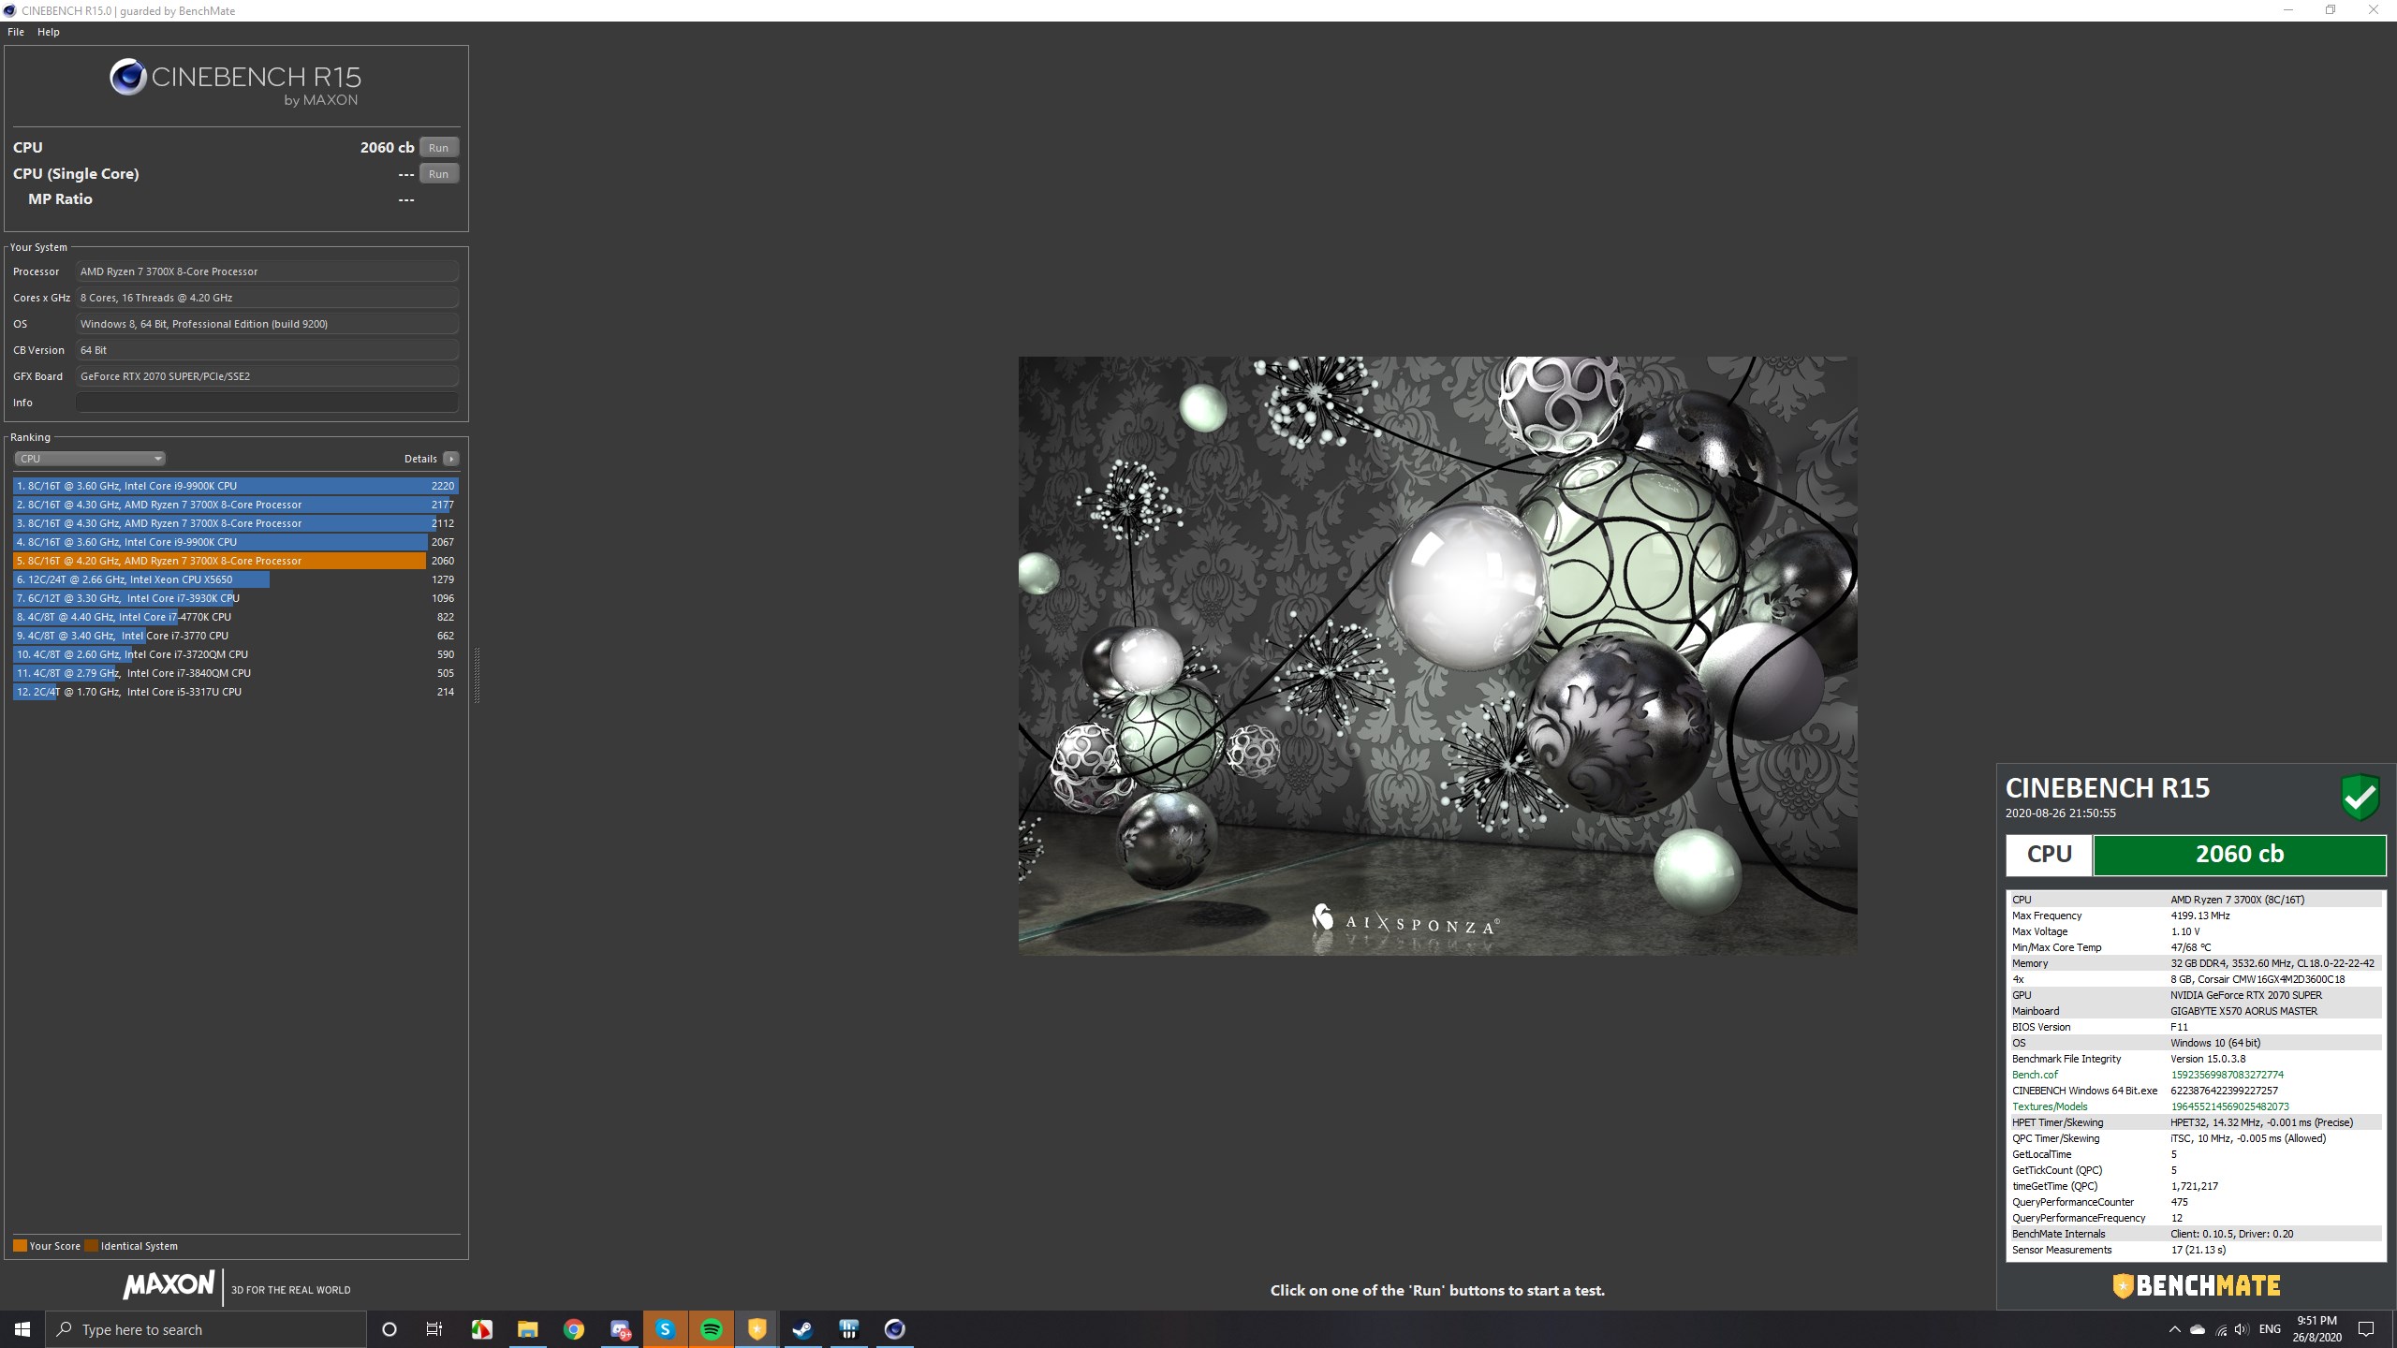
Task: Open the File menu
Action: coord(16,32)
